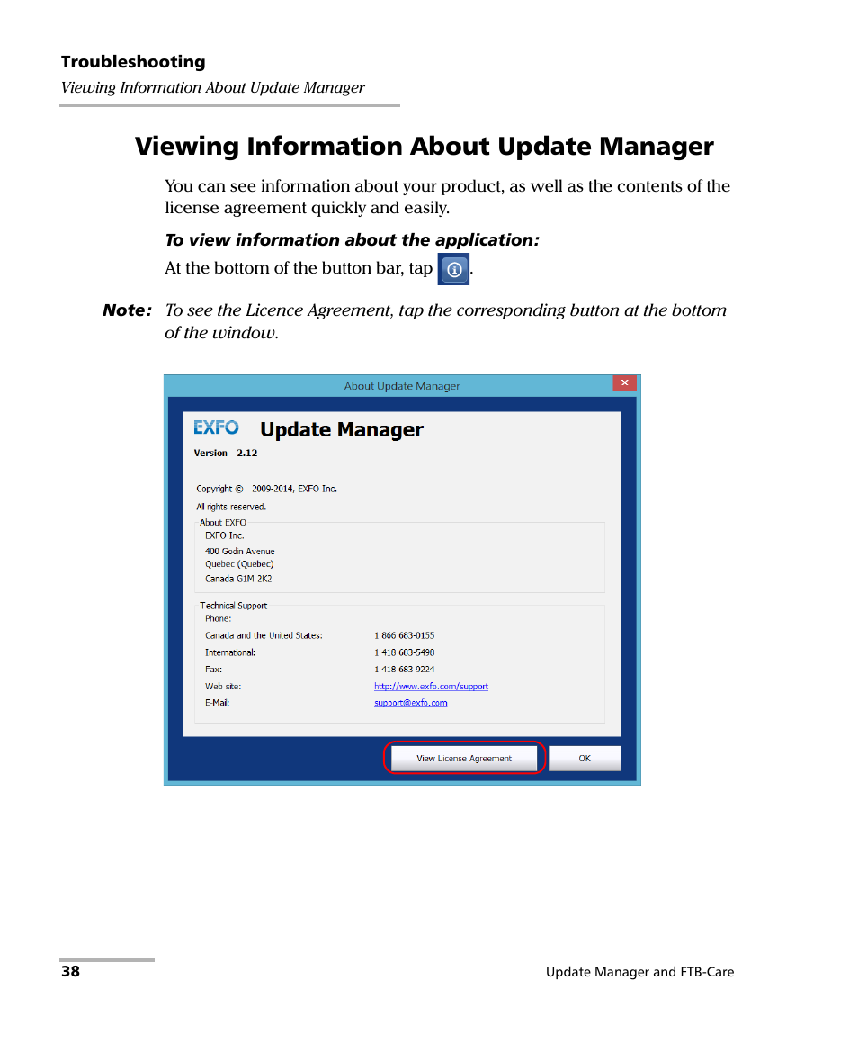
Task: Click the page number 38
Action: click(70, 972)
